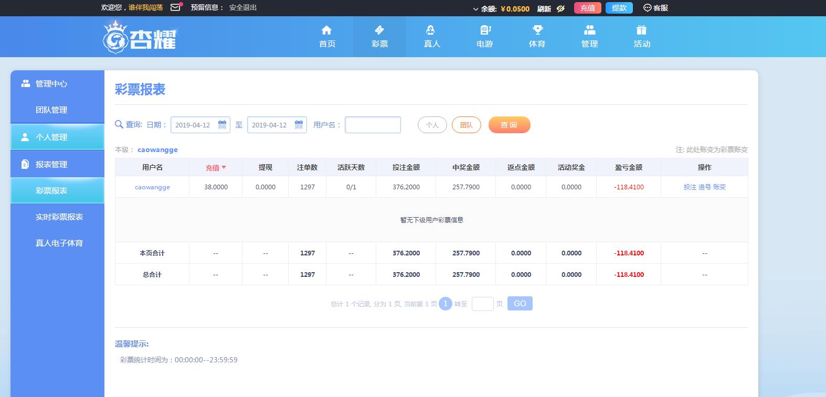Open the 体育 trophy icon

(537, 30)
